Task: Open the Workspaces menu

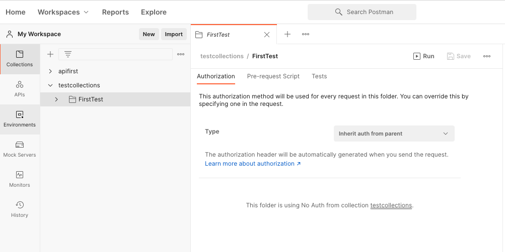Action: click(63, 12)
